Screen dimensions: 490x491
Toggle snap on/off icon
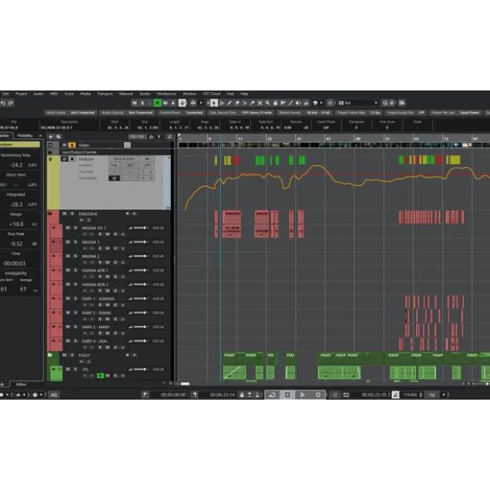point(330,103)
